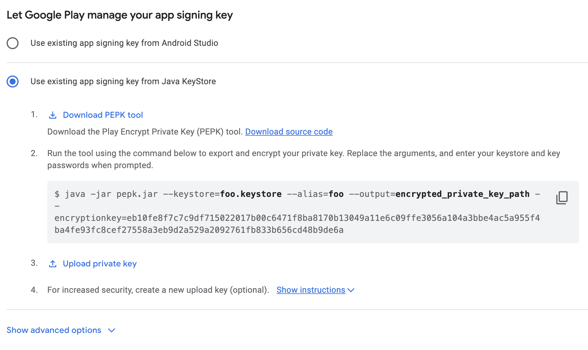The width and height of the screenshot is (588, 350).
Task: Click the Show instructions link
Action: [x=311, y=290]
